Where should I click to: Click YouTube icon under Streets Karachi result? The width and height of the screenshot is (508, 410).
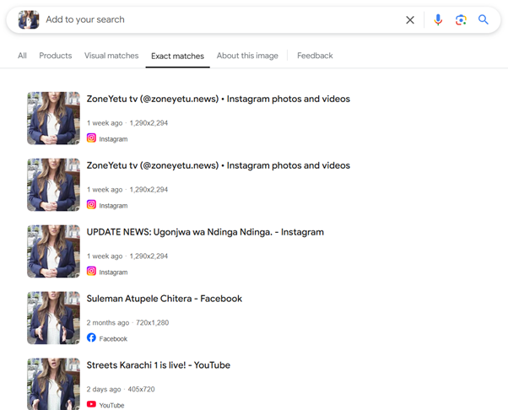(91, 404)
